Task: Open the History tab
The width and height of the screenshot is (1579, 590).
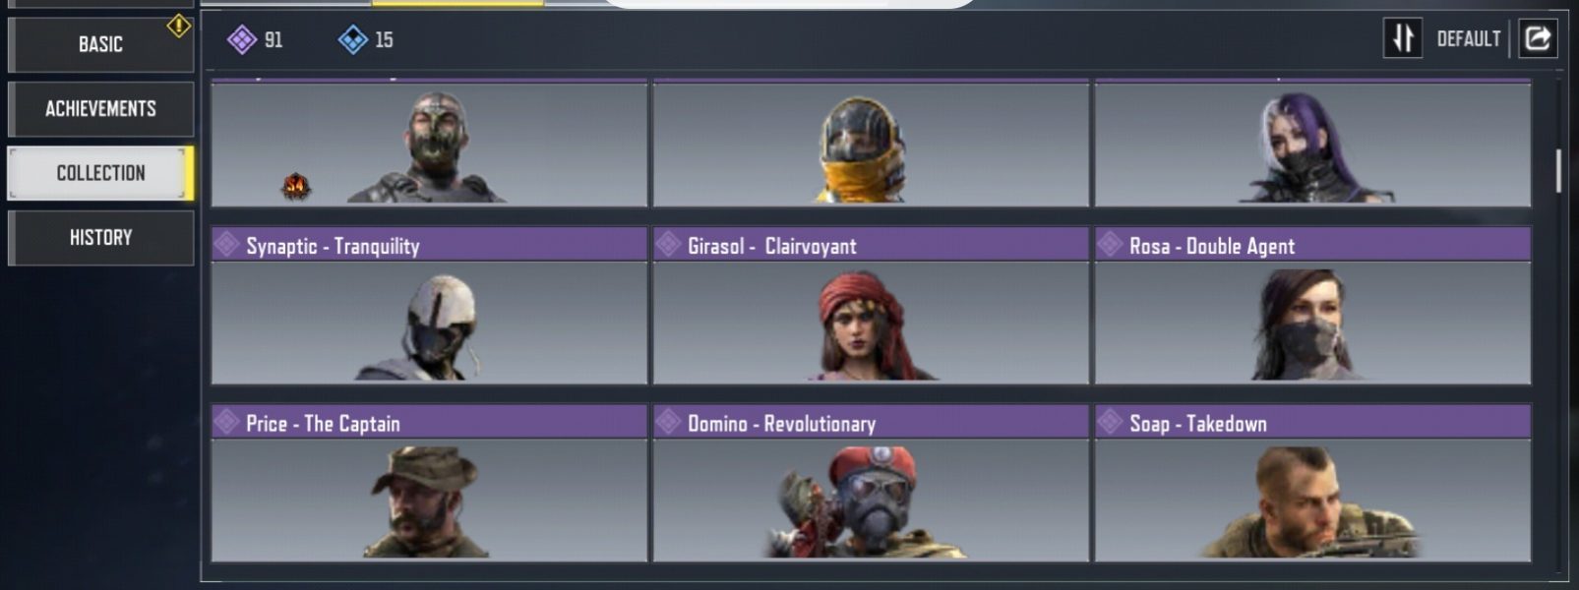Action: pos(100,237)
